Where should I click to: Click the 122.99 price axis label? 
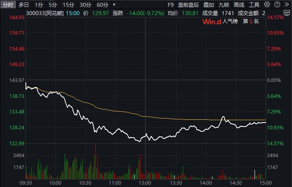(17, 143)
